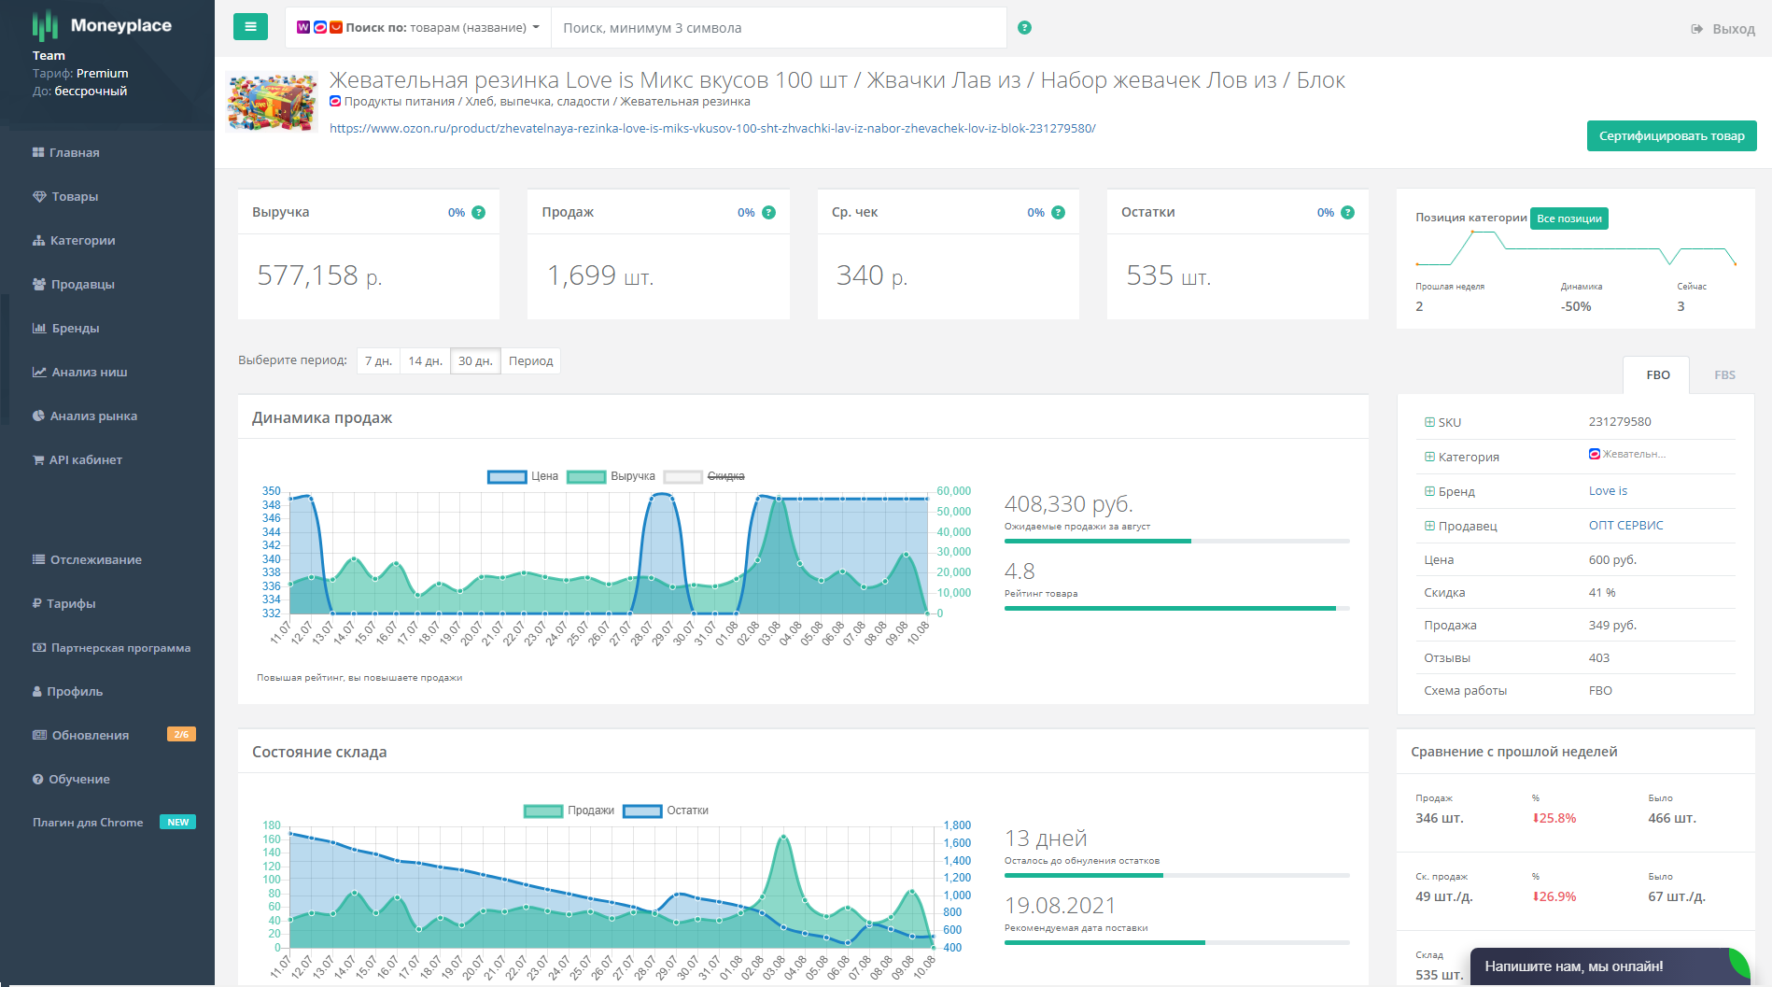
Task: Click the Ср. чек card help icon
Action: coord(1058,213)
